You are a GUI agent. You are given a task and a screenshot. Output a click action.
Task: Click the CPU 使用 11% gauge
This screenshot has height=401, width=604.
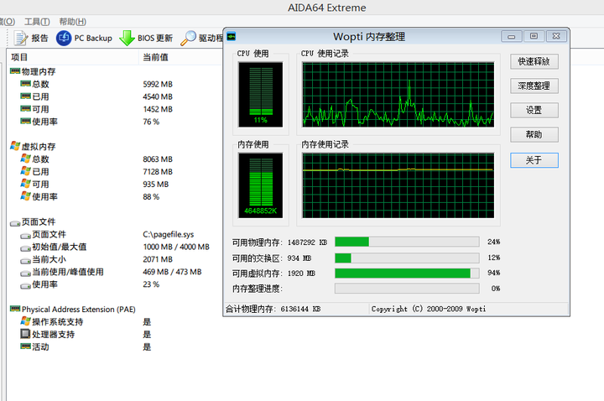(261, 95)
